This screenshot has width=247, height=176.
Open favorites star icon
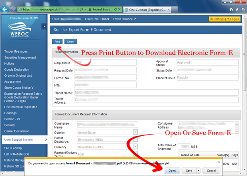pyautogui.click(x=237, y=10)
